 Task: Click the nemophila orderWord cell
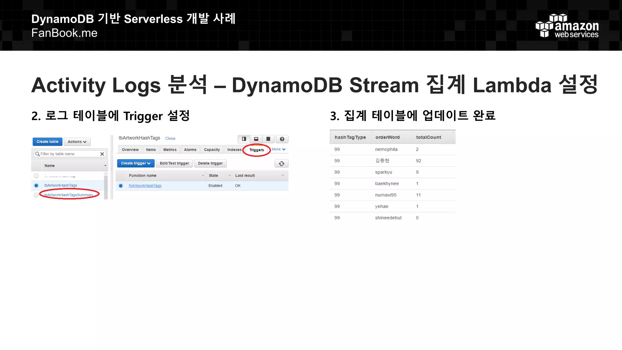click(x=386, y=149)
